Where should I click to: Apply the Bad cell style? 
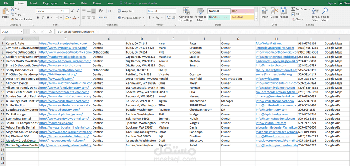[x=242, y=11]
